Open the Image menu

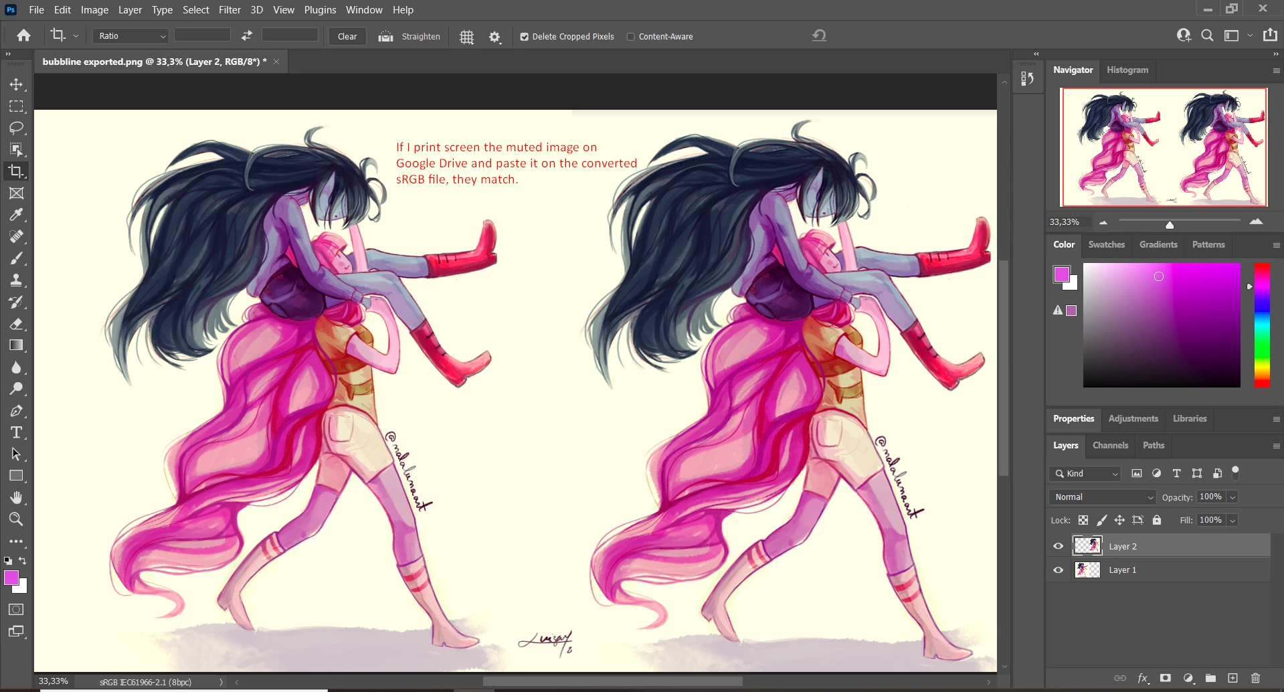94,10
